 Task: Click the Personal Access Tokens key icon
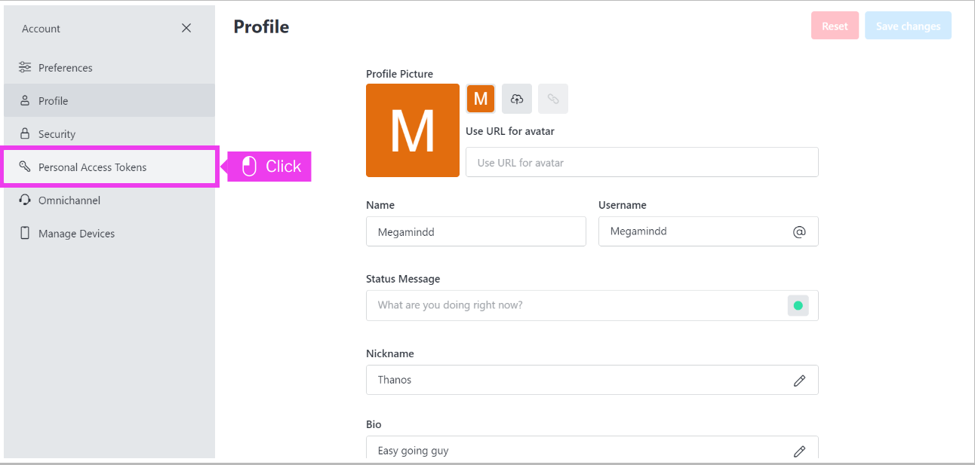(25, 167)
